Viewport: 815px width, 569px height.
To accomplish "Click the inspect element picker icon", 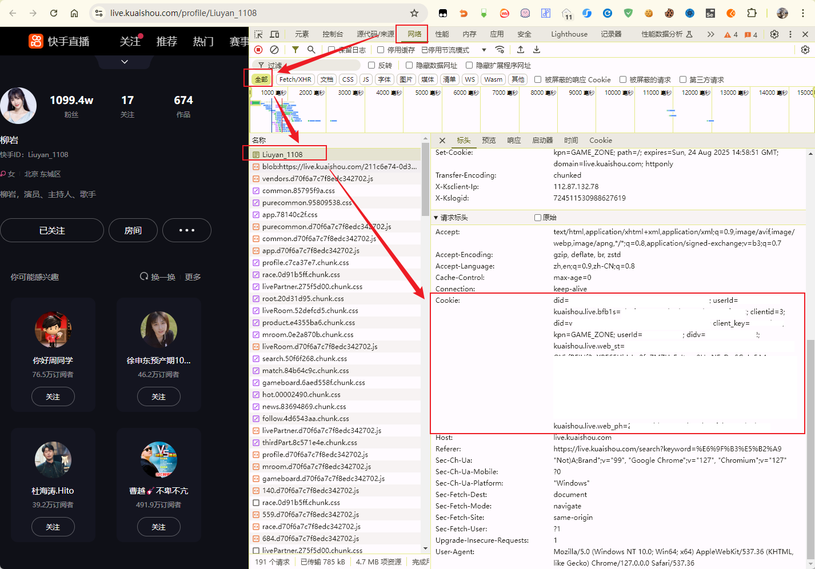I will click(258, 34).
